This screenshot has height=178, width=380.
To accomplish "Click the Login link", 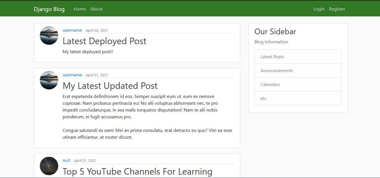I will 319,9.
